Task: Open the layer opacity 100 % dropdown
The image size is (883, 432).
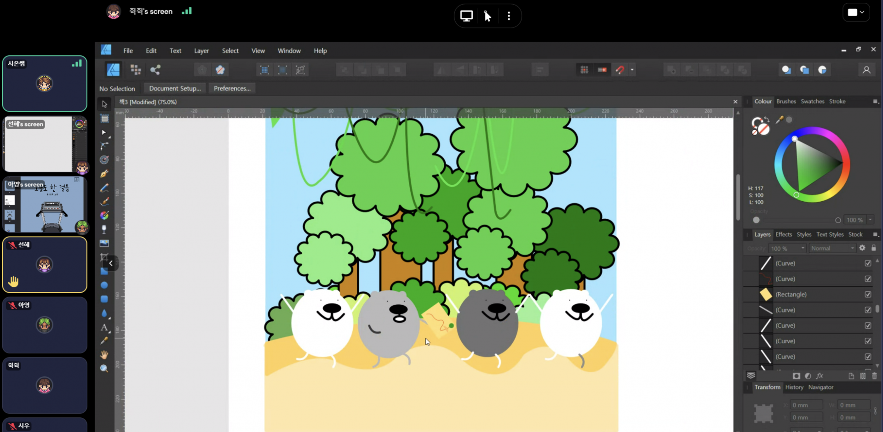Action: pyautogui.click(x=788, y=248)
